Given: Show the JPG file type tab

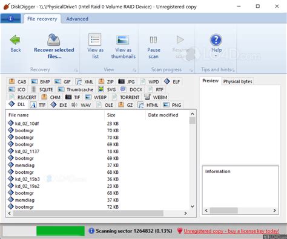Looking at the screenshot, I should [x=127, y=81].
